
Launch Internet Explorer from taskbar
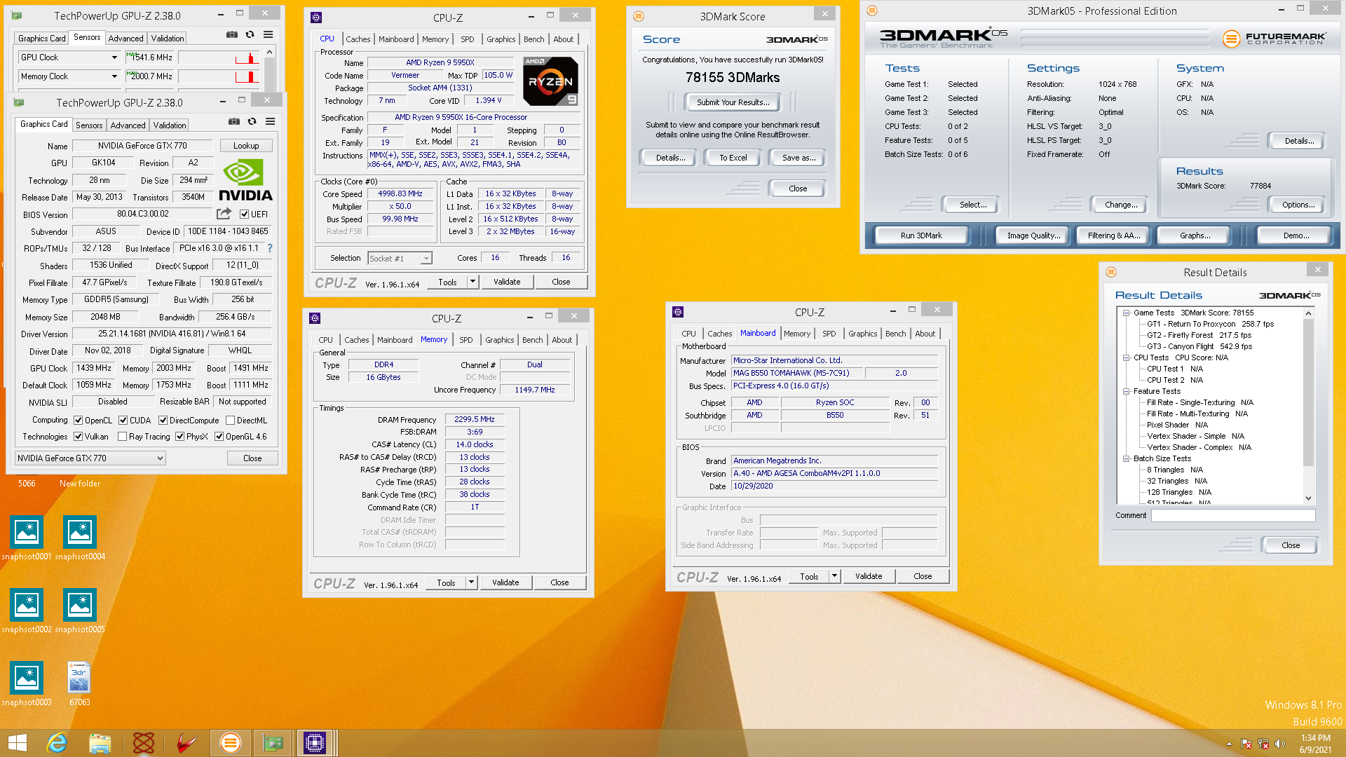click(x=56, y=742)
